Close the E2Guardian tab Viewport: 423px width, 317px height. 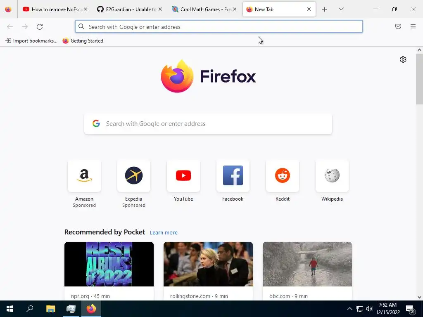point(160,9)
